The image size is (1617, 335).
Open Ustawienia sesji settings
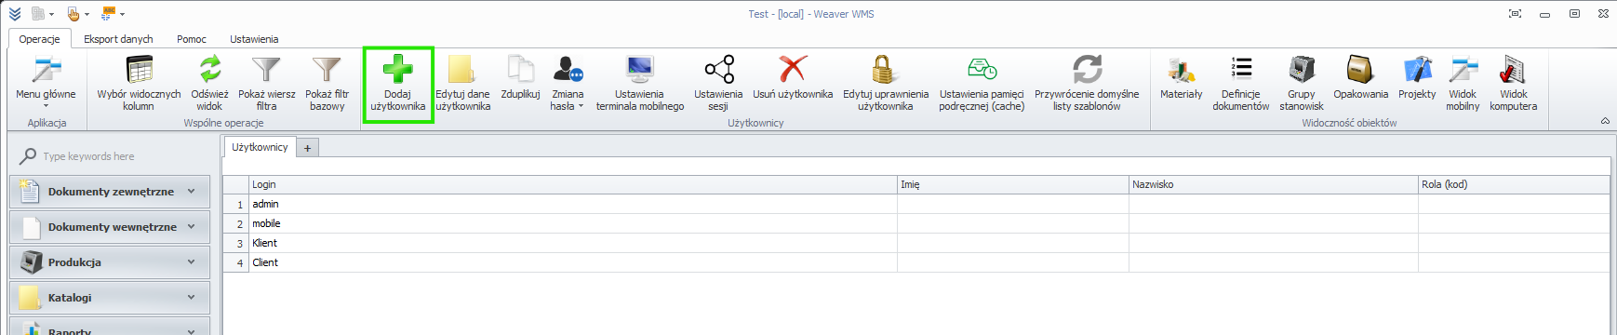(x=718, y=82)
